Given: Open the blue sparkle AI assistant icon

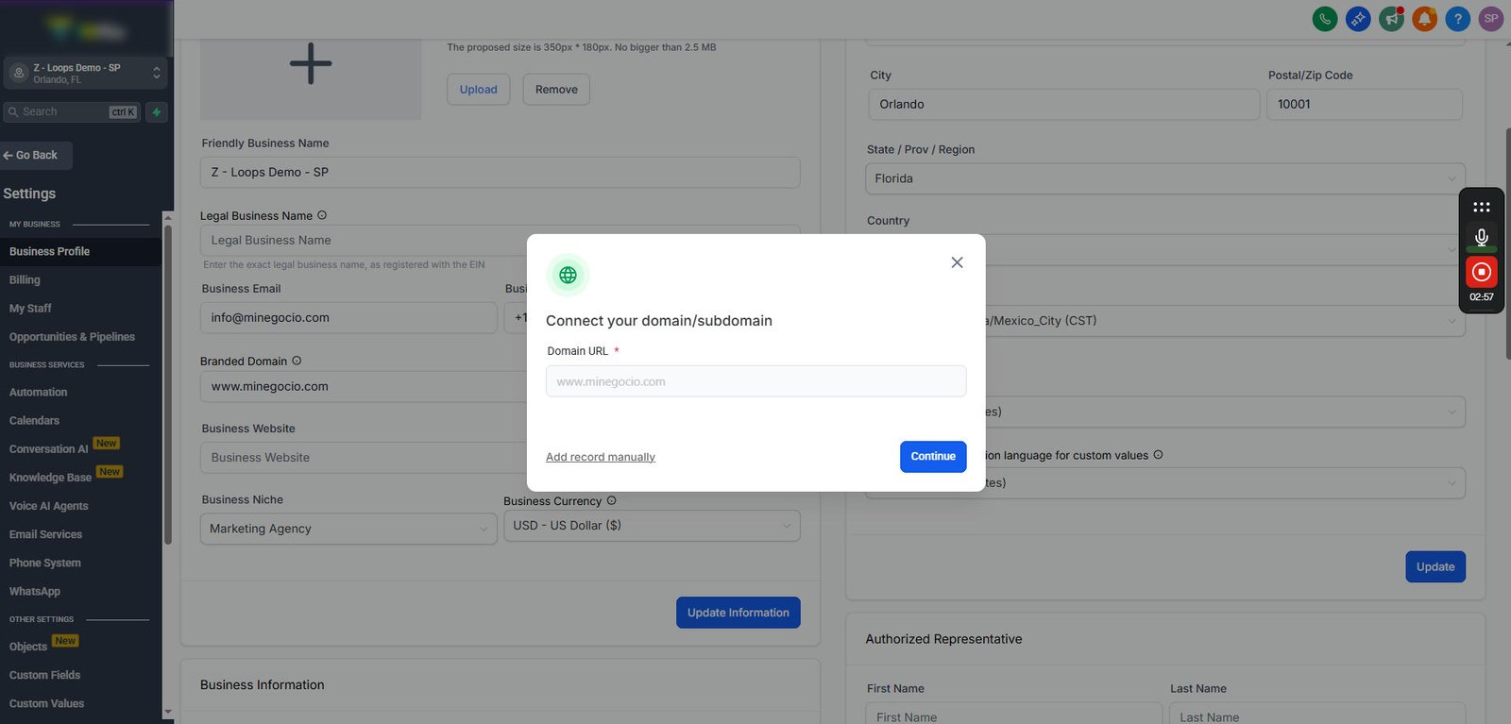Looking at the screenshot, I should [1358, 19].
